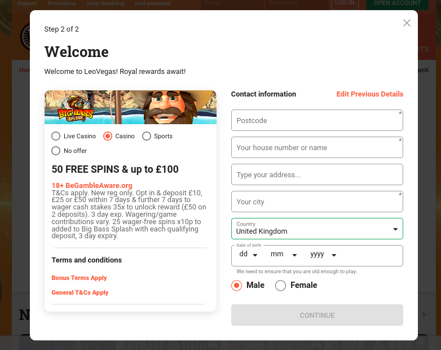This screenshot has height=350, width=441.
Task: Click the Your city field
Action: 317,202
